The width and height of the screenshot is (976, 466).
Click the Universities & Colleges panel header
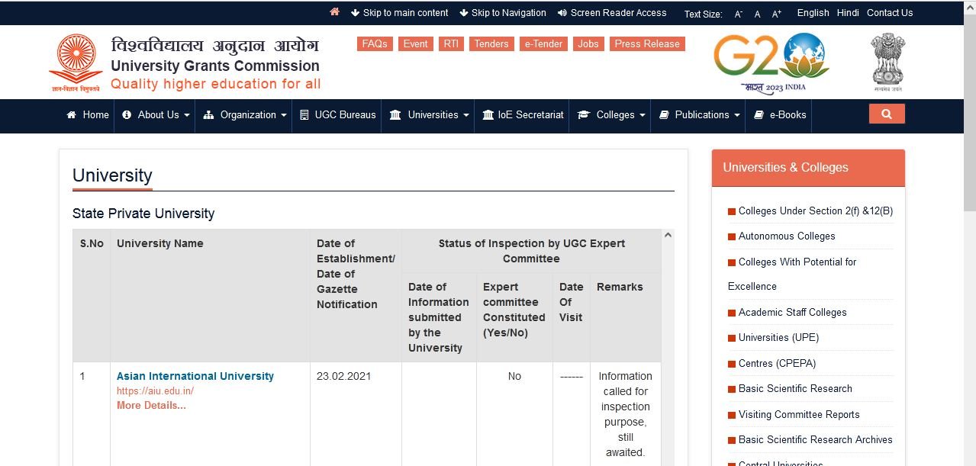808,168
